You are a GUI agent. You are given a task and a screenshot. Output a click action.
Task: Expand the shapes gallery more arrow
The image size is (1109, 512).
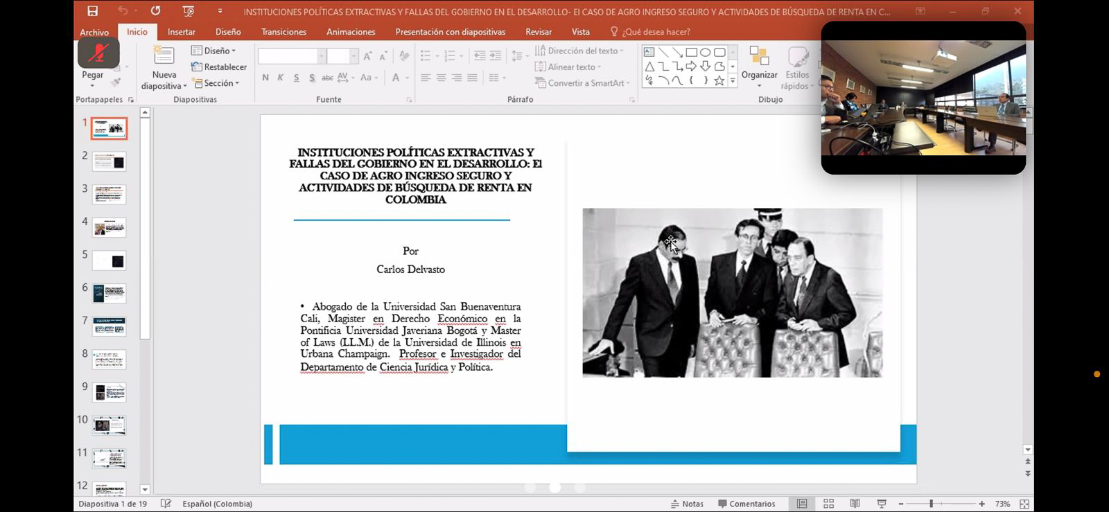click(x=733, y=81)
